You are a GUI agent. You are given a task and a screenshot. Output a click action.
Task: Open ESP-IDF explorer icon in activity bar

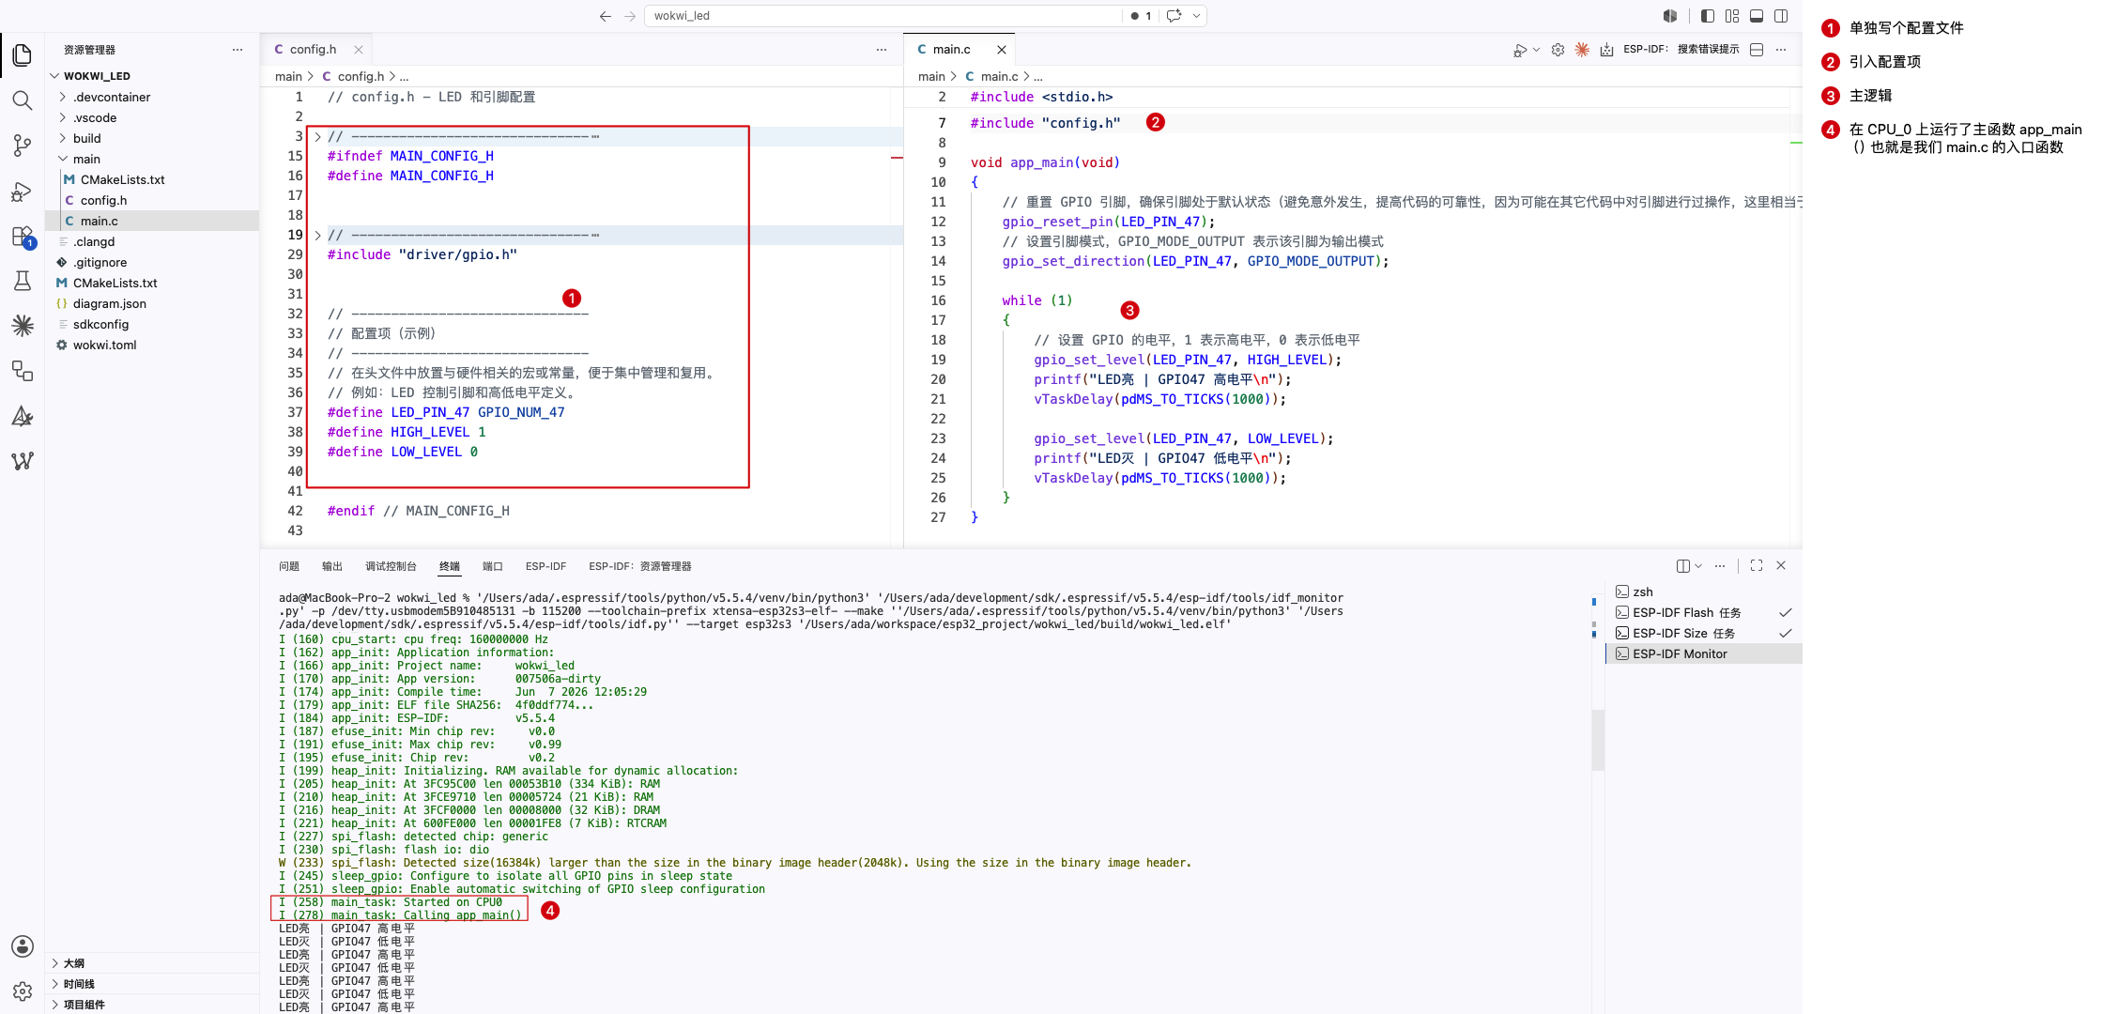point(23,326)
